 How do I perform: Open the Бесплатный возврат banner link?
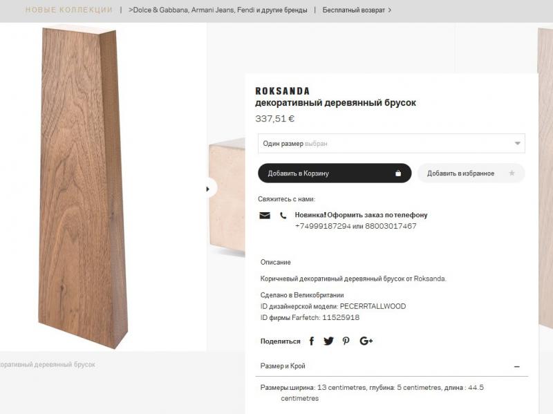point(357,10)
